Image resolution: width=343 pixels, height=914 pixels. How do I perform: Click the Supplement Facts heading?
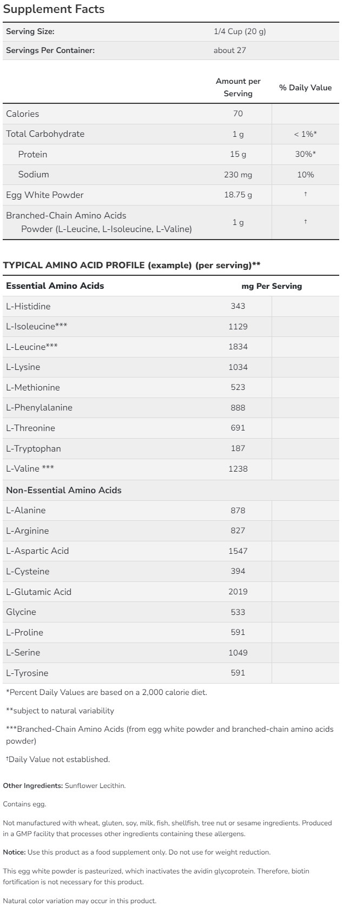(x=54, y=9)
